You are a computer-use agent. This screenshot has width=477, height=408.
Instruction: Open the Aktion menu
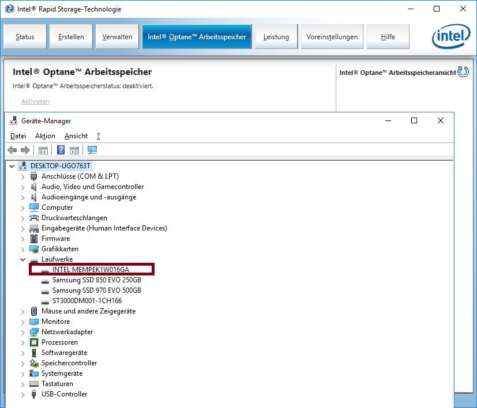[x=45, y=136]
